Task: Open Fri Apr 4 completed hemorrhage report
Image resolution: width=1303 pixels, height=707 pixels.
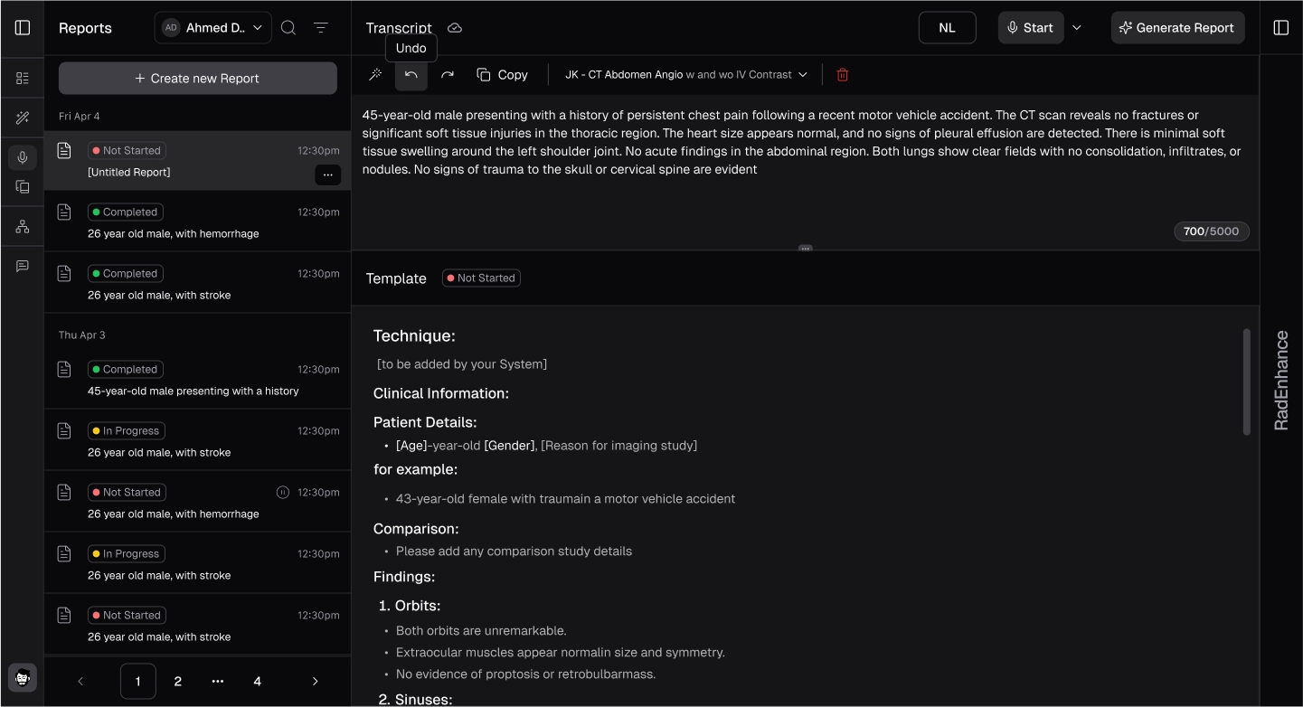Action: point(197,222)
